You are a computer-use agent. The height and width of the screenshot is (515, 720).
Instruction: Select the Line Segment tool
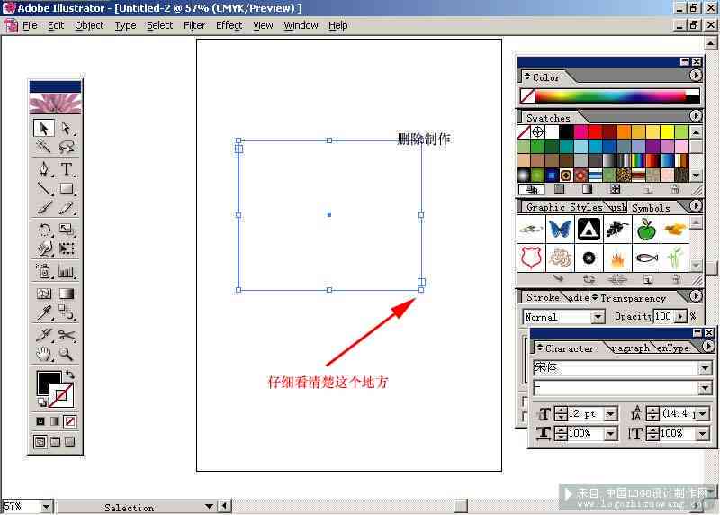coord(43,188)
